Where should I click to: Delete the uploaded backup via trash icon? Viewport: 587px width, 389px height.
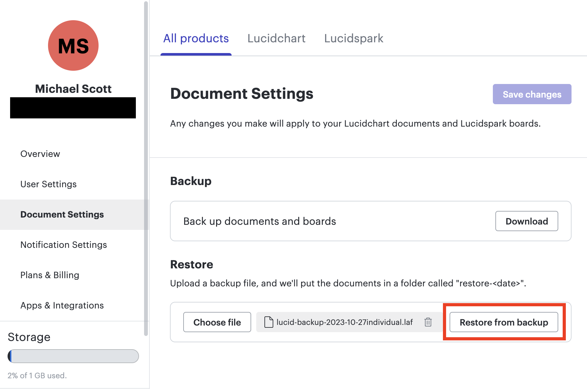pos(428,322)
